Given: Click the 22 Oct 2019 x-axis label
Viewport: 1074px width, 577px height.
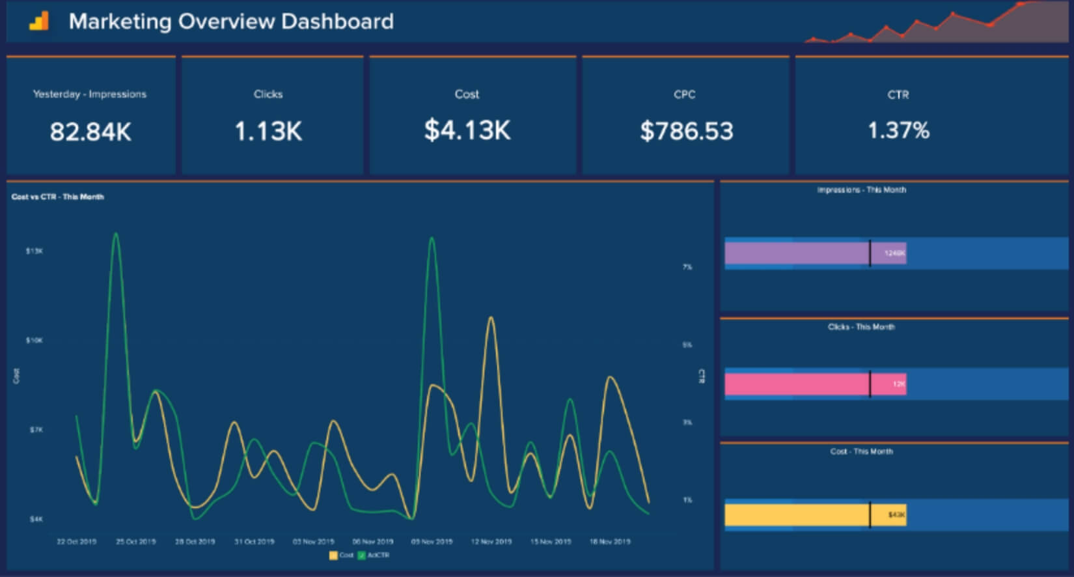Looking at the screenshot, I should click(77, 541).
